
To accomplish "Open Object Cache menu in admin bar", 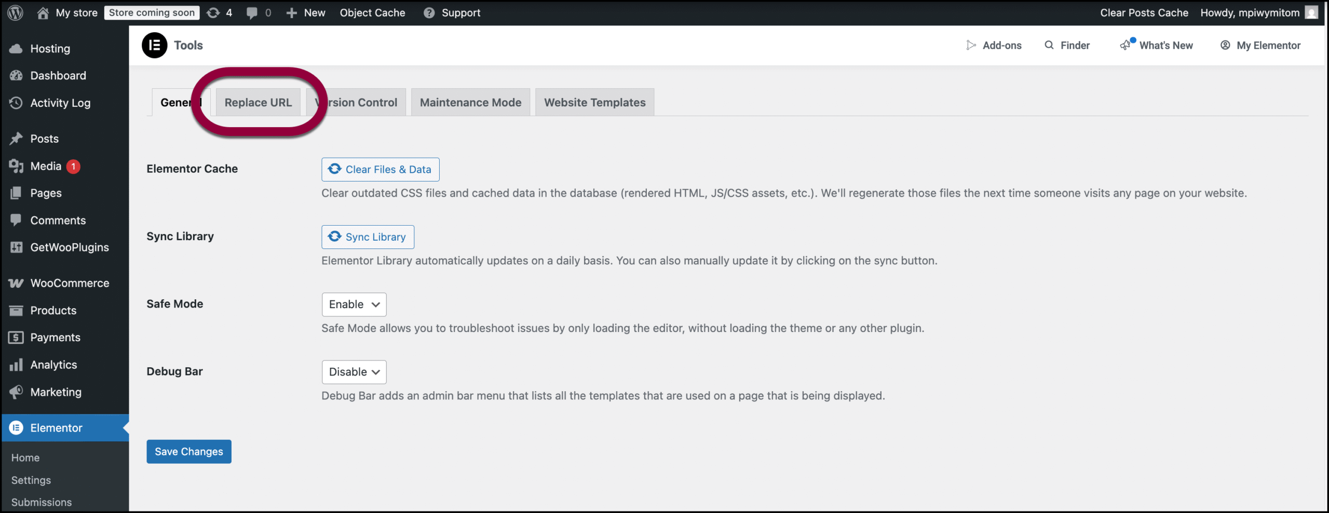I will 372,12.
